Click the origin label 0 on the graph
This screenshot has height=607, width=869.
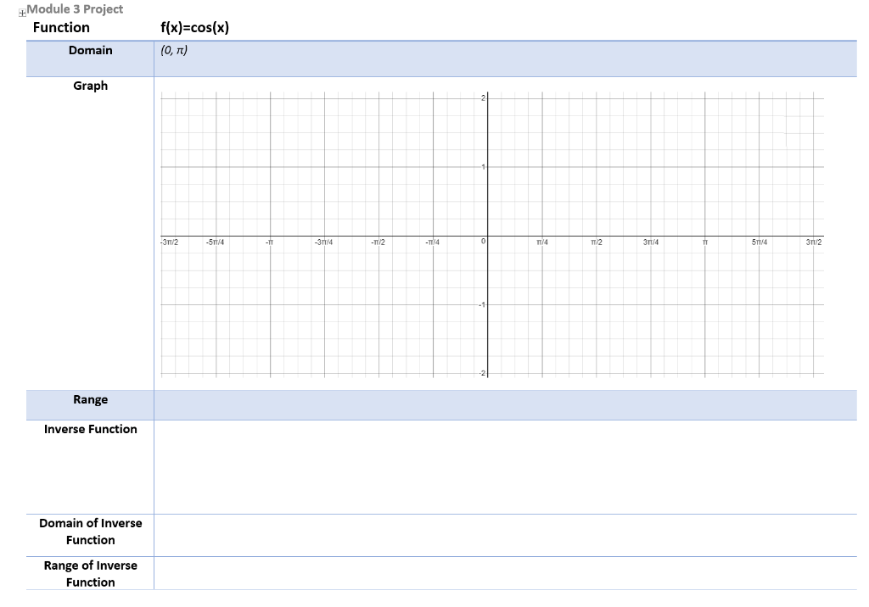coord(482,242)
